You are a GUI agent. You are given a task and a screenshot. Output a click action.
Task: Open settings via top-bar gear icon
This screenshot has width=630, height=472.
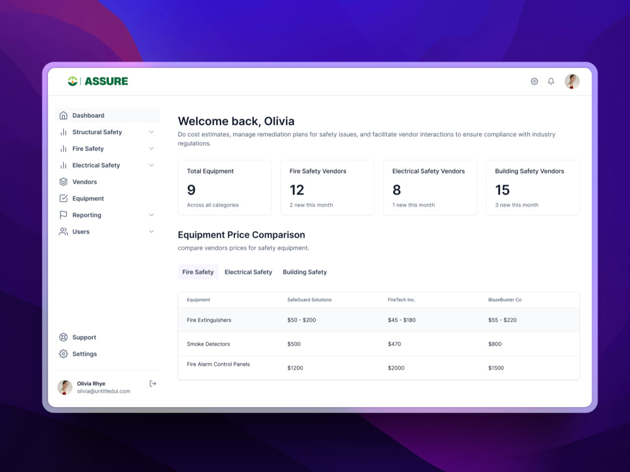[x=534, y=81]
